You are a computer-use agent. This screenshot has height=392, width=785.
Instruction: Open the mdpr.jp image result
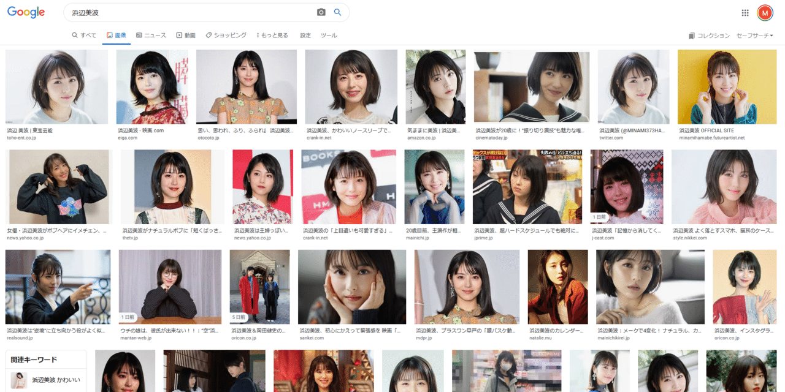click(x=467, y=287)
